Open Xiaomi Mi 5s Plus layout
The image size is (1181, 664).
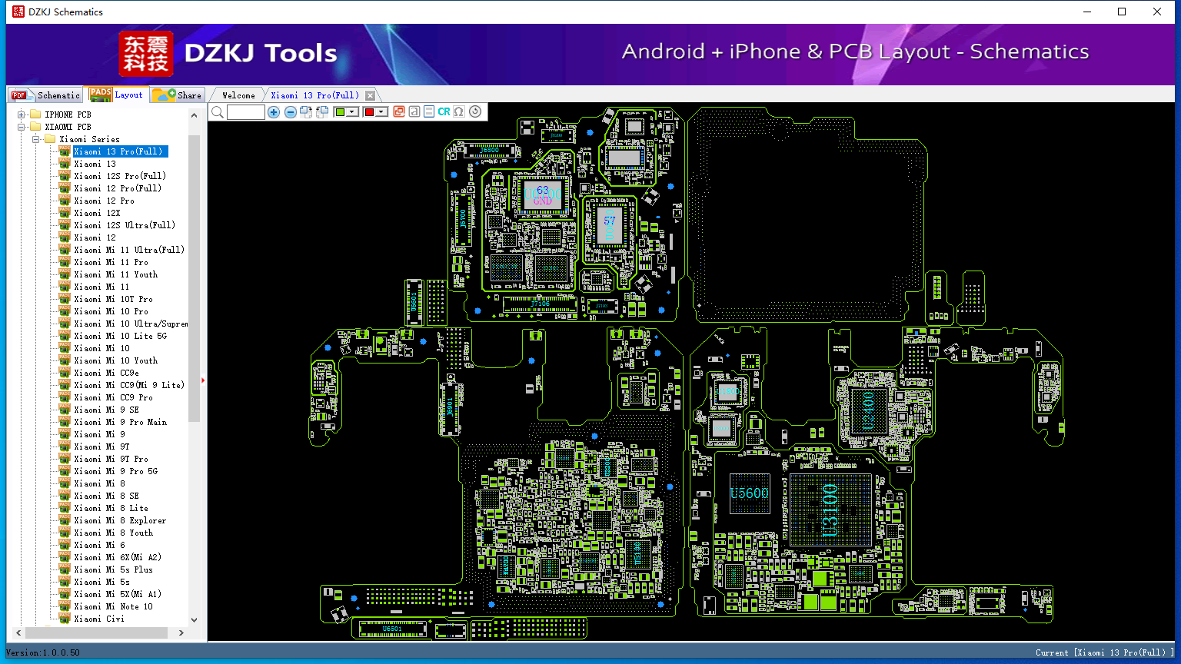[x=114, y=569]
